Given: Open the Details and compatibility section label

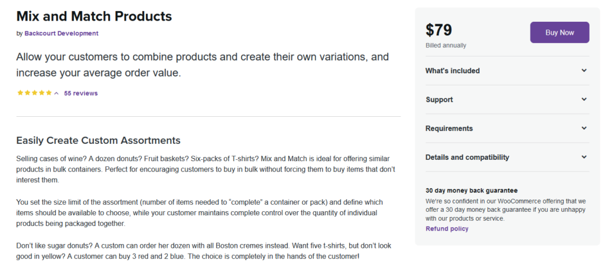Looking at the screenshot, I should [467, 158].
